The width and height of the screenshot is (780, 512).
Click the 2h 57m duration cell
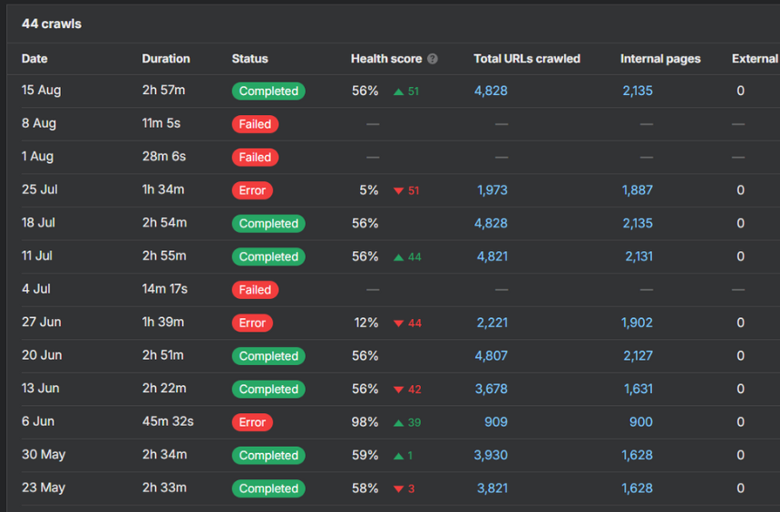tap(163, 90)
